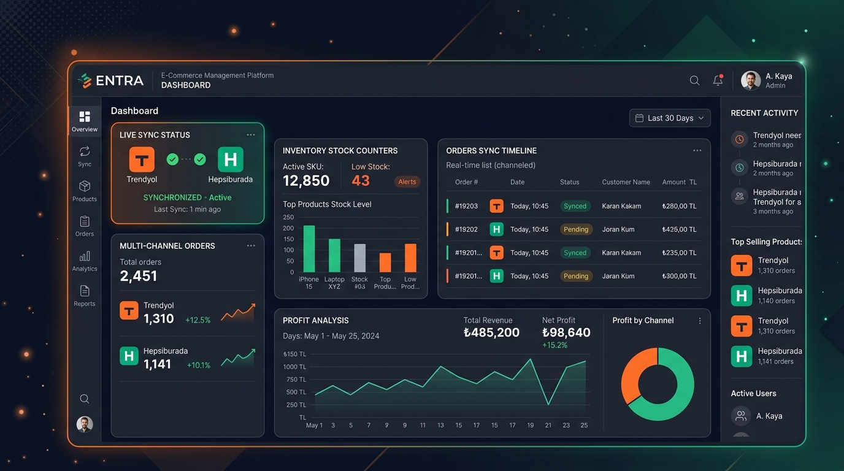Screen dimensions: 844x471
Task: Click order number #19203
Action: (x=466, y=206)
